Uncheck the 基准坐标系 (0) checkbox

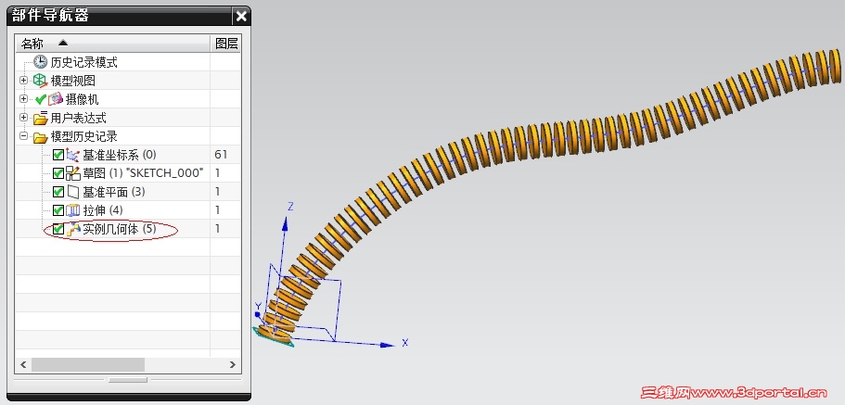pos(58,155)
